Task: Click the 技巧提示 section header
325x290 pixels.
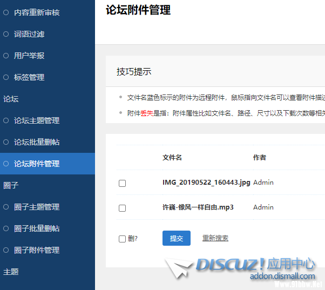Action: (134, 72)
